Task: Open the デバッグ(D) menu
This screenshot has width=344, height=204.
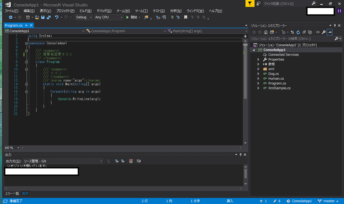Action: coord(104,11)
